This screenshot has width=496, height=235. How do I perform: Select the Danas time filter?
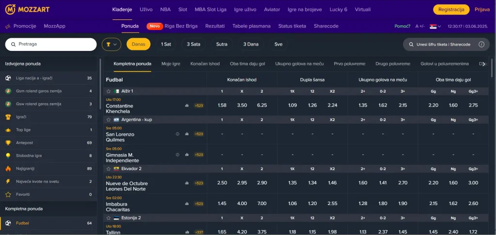point(138,44)
